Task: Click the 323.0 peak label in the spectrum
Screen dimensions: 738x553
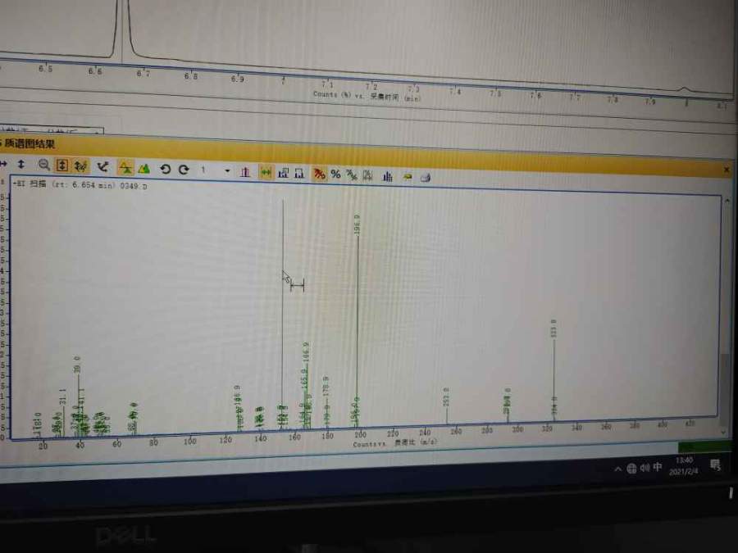Action: 553,329
